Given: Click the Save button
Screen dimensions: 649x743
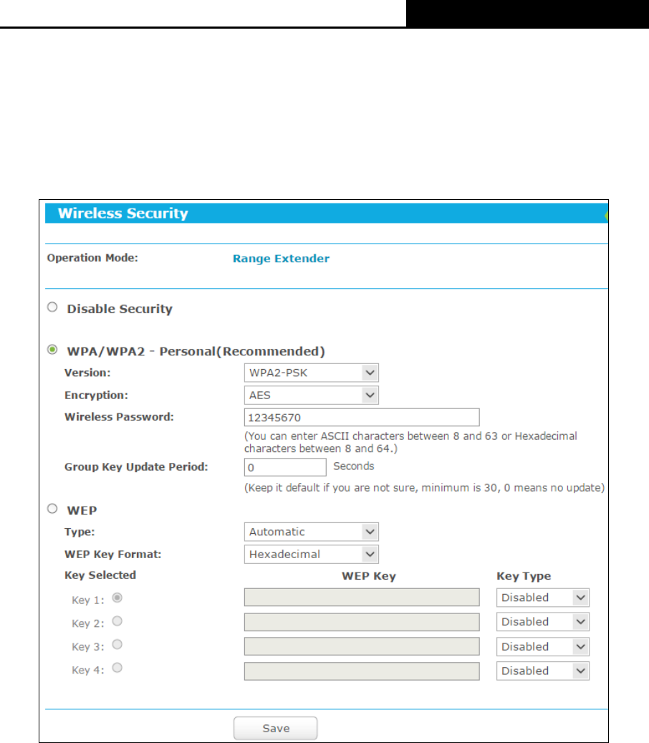Looking at the screenshot, I should [x=276, y=728].
